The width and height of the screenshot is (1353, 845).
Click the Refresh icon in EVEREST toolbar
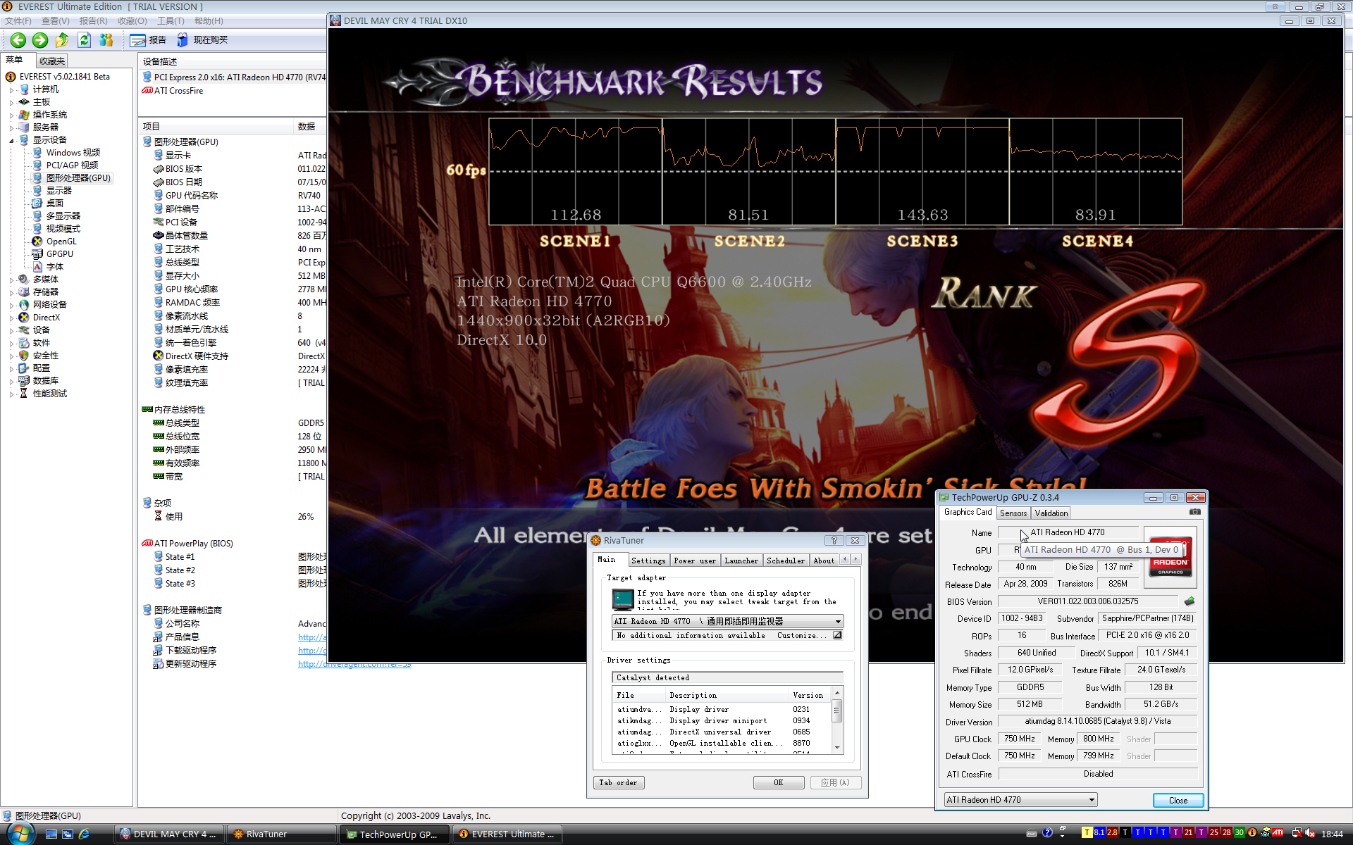click(85, 40)
